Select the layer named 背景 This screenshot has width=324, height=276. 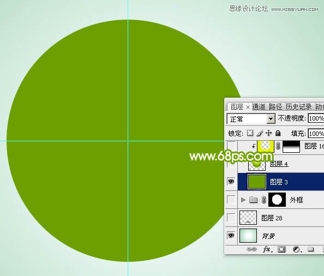coord(268,236)
